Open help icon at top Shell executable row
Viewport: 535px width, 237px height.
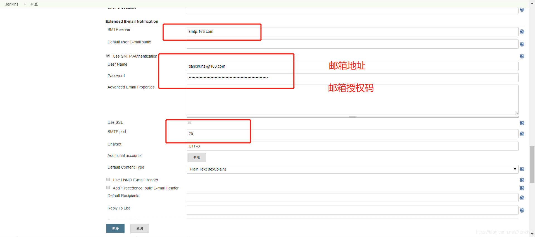click(522, 10)
